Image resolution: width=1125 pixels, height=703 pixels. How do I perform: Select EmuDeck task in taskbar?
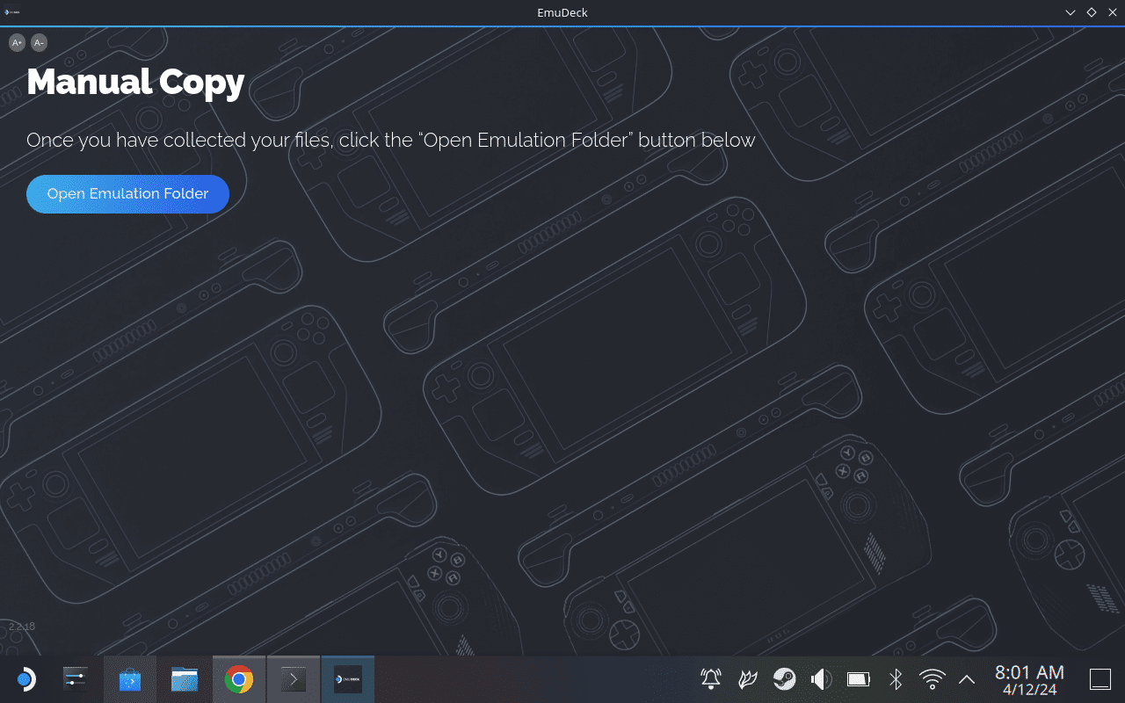(348, 679)
